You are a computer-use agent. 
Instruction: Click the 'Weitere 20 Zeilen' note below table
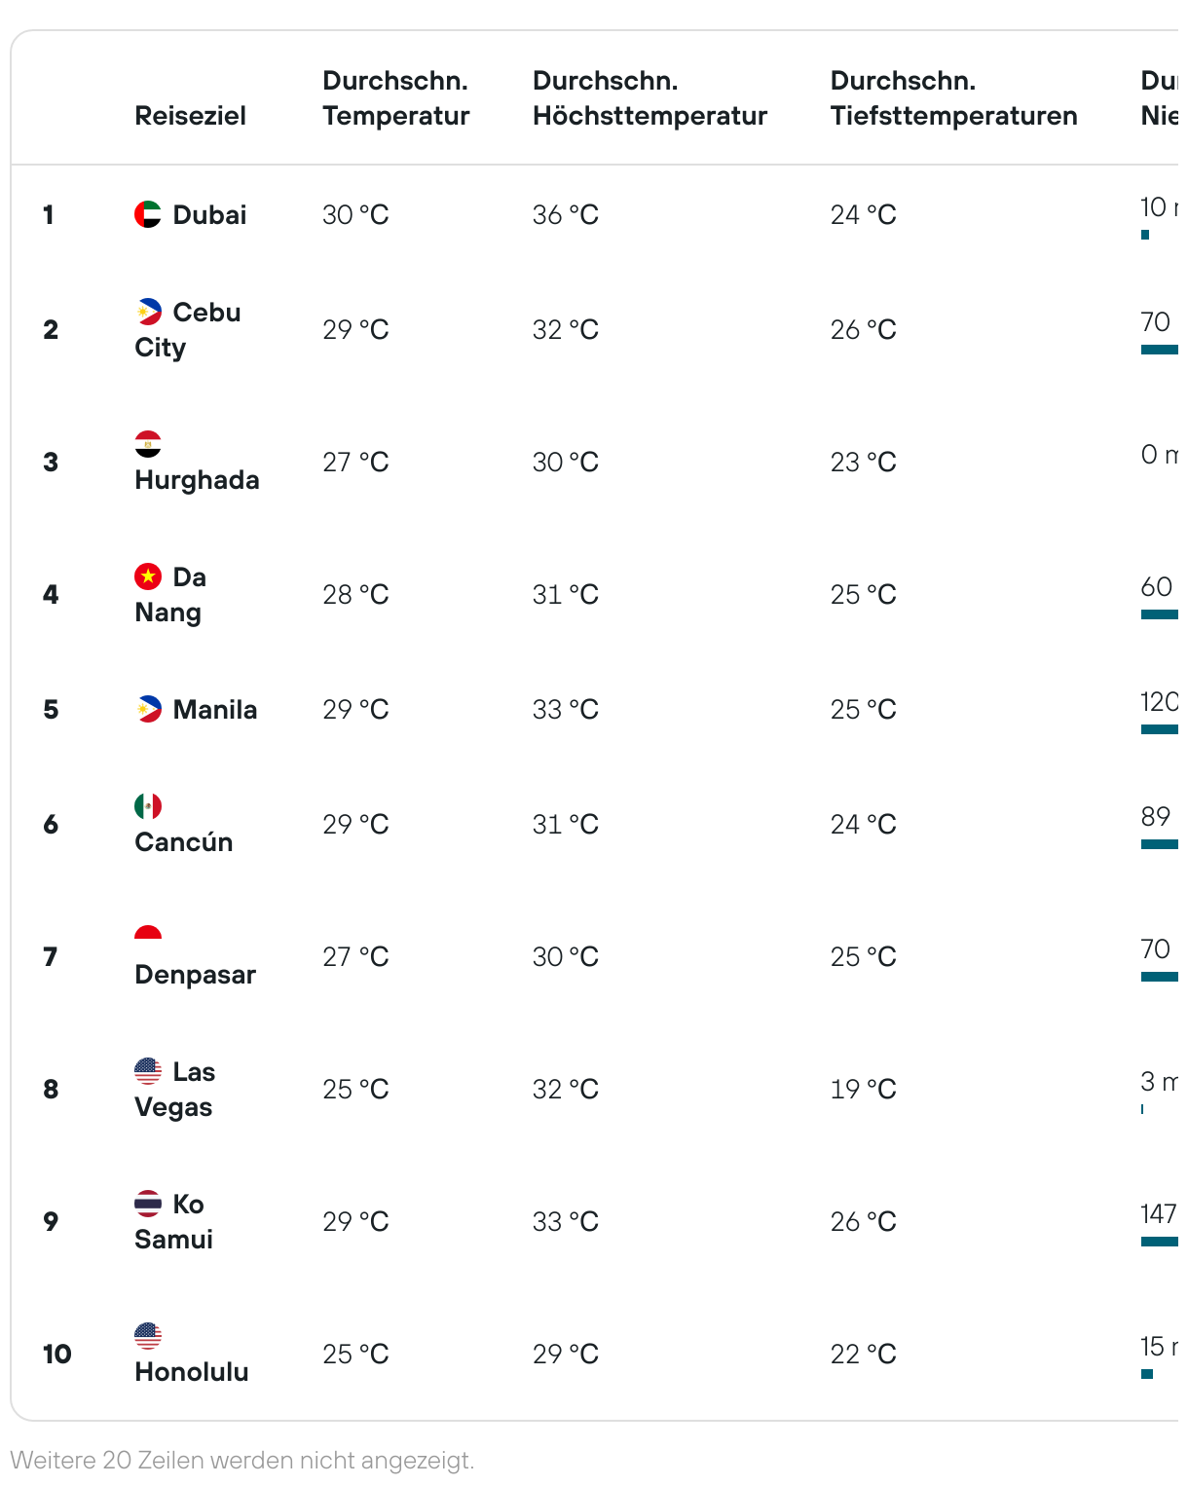point(242,1461)
